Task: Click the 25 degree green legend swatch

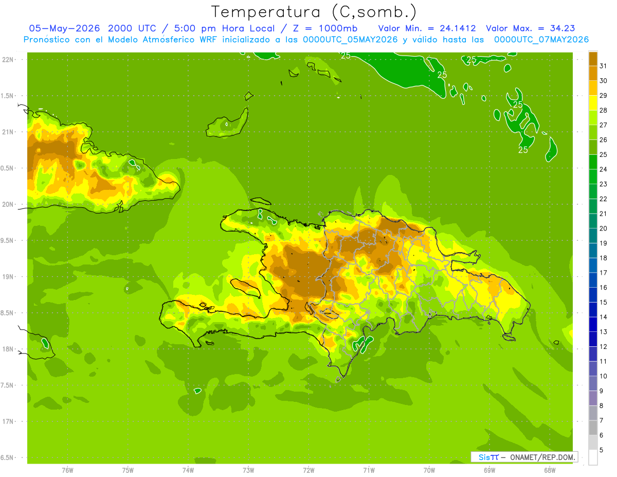Action: (593, 147)
